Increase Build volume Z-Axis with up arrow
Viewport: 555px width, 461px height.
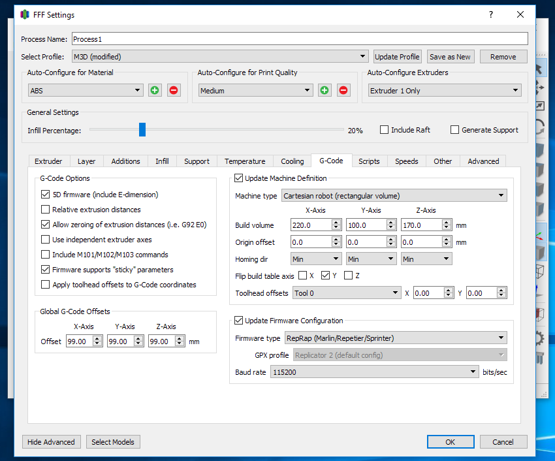click(x=447, y=222)
